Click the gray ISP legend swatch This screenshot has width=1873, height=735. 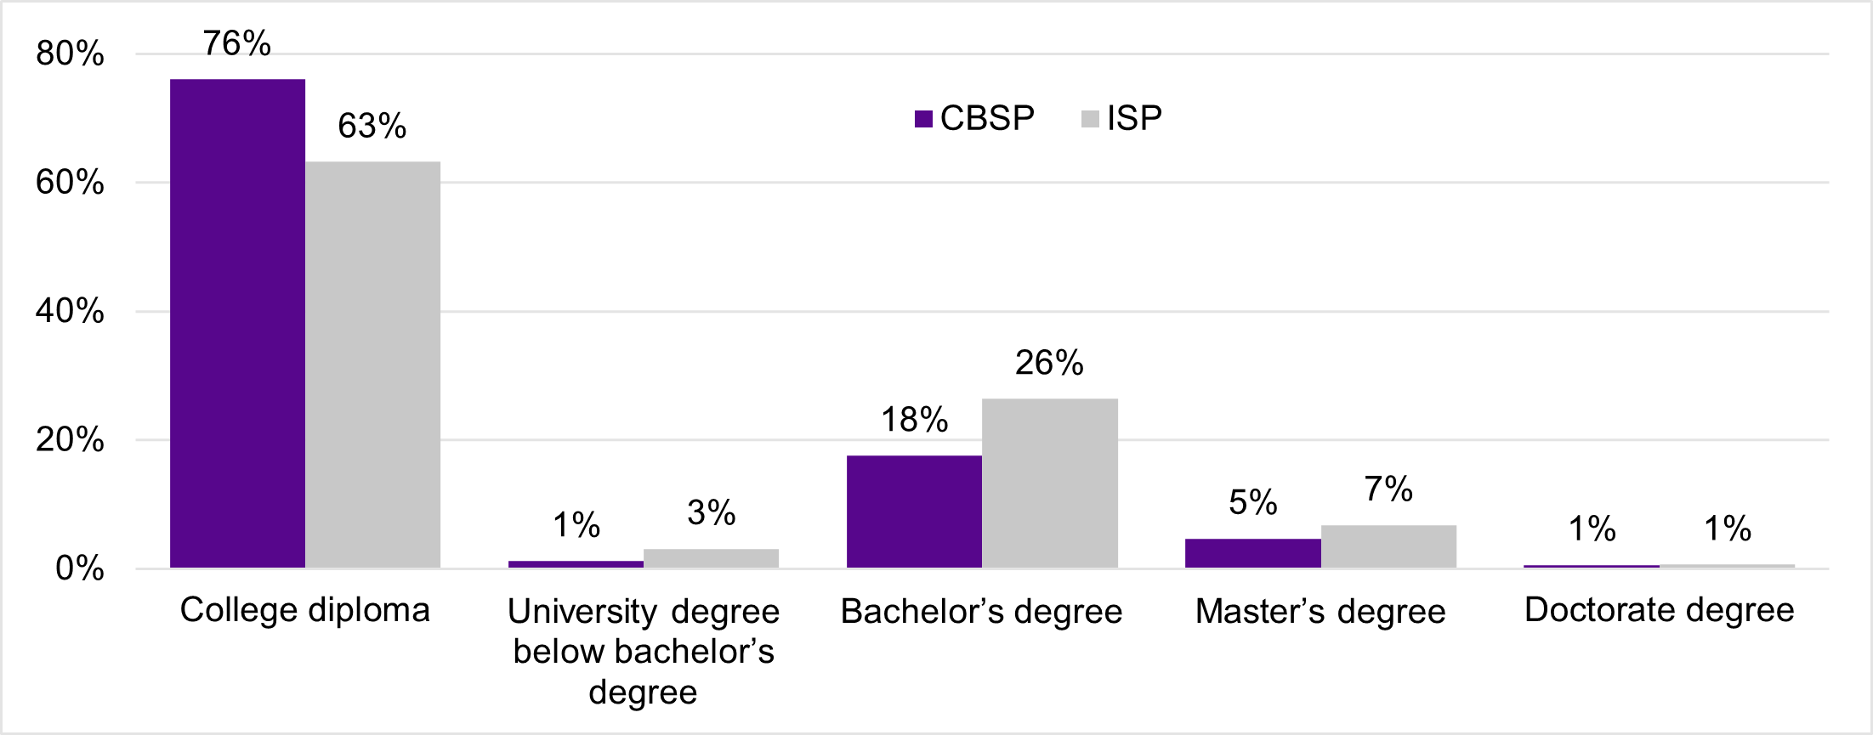(x=1090, y=119)
